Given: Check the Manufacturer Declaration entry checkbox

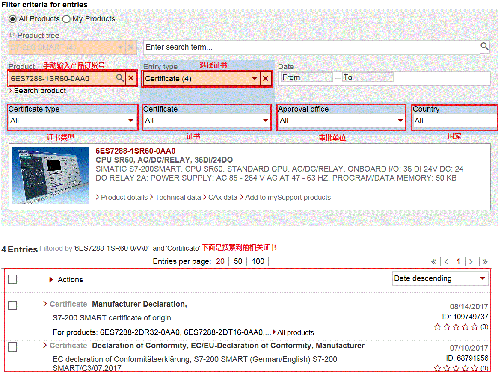Looking at the screenshot, I should [12, 305].
